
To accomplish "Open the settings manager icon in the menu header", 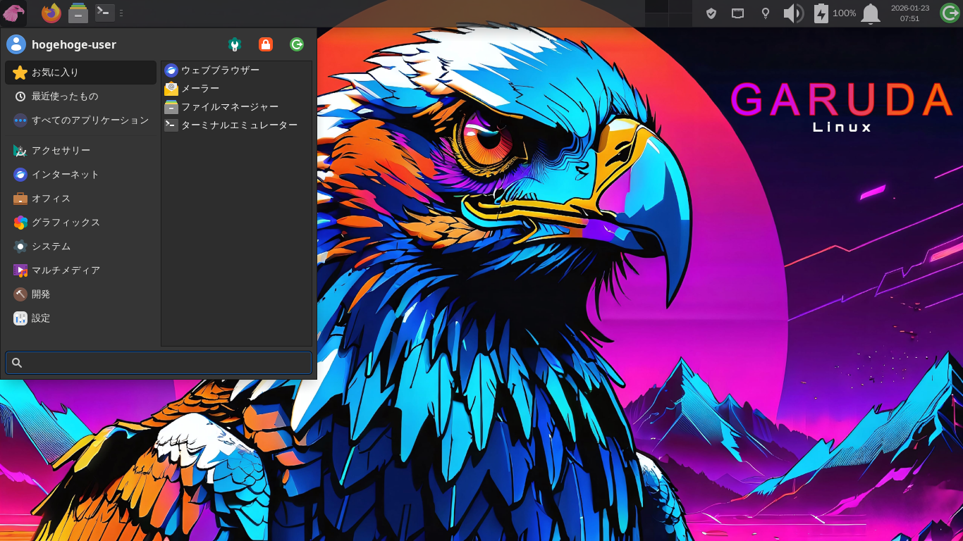I will [x=235, y=44].
